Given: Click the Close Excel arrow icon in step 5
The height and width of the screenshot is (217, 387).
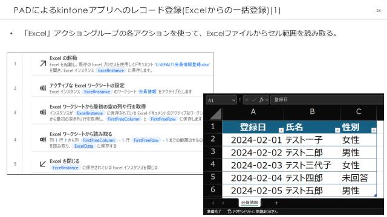Looking at the screenshot, I should pyautogui.click(x=43, y=163).
